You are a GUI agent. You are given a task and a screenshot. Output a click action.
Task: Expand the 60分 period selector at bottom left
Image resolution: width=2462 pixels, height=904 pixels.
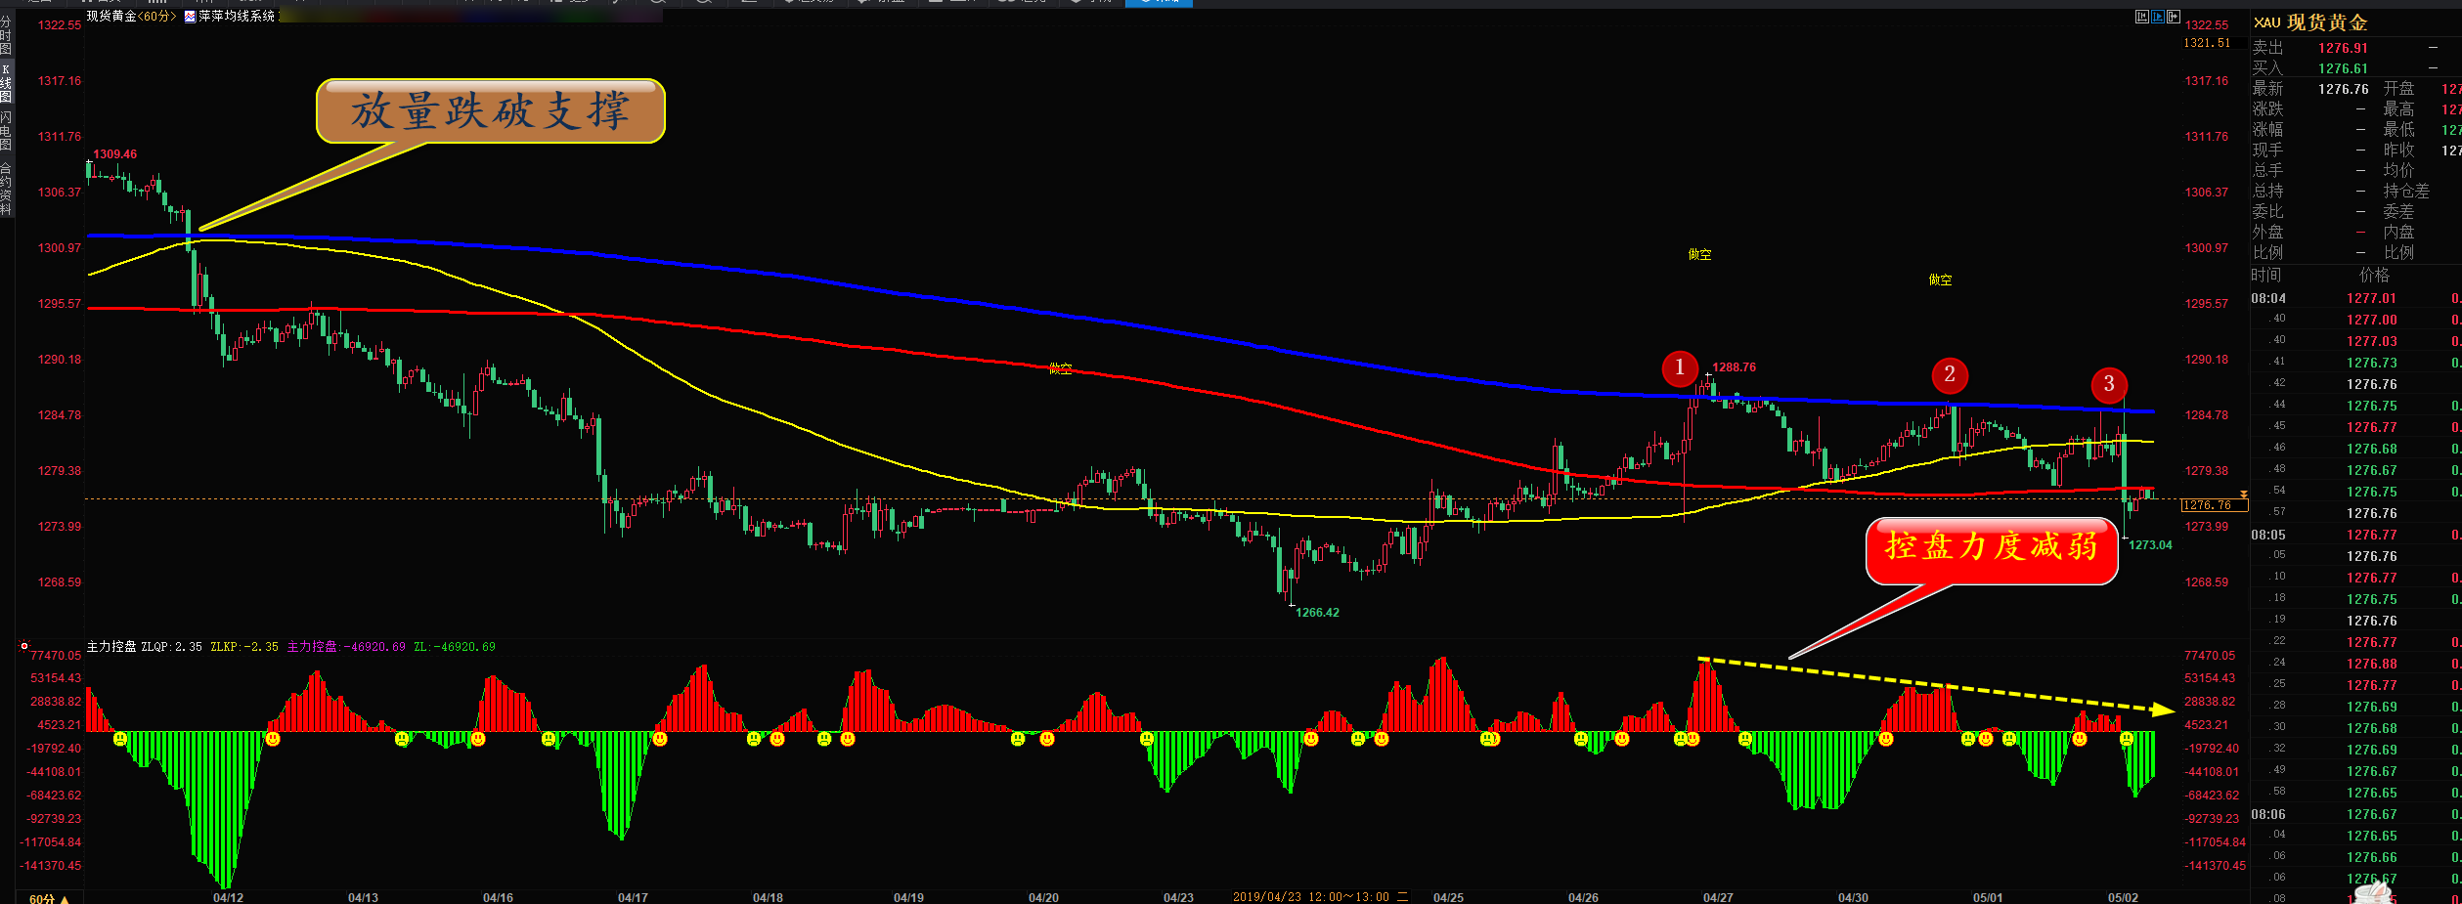[x=49, y=898]
